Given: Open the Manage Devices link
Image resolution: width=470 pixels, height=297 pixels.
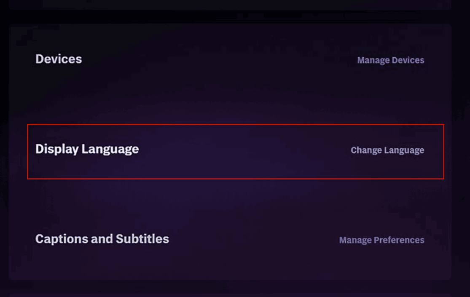Looking at the screenshot, I should tap(391, 60).
